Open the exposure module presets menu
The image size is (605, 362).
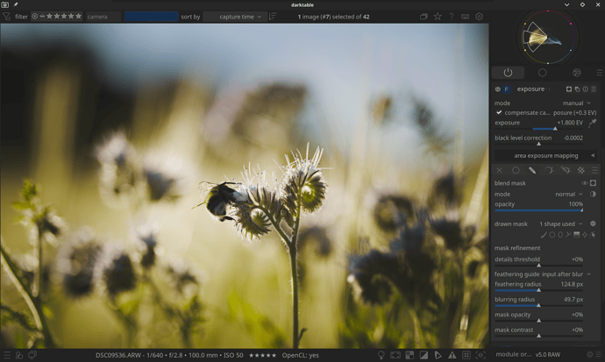coord(594,89)
